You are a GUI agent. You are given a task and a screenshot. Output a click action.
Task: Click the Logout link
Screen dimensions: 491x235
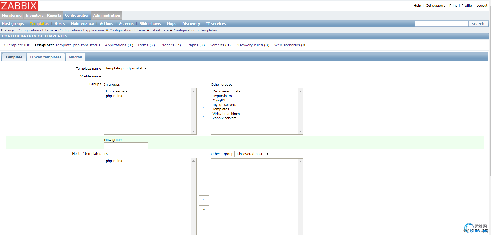pos(482,6)
